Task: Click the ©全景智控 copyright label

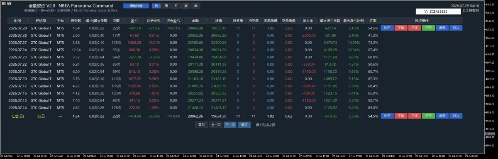Action: pyautogui.click(x=471, y=10)
